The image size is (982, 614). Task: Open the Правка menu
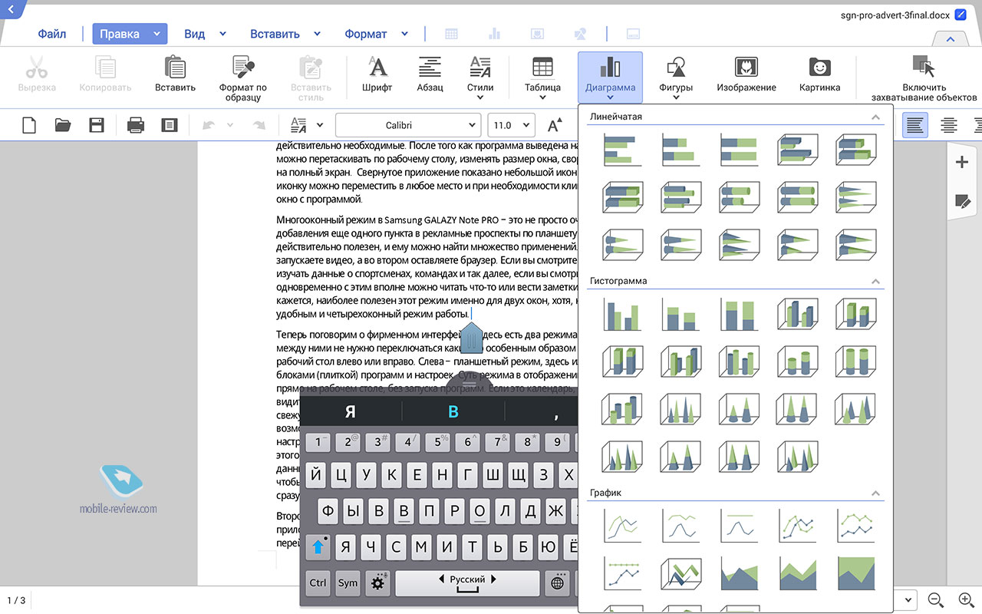pos(130,34)
